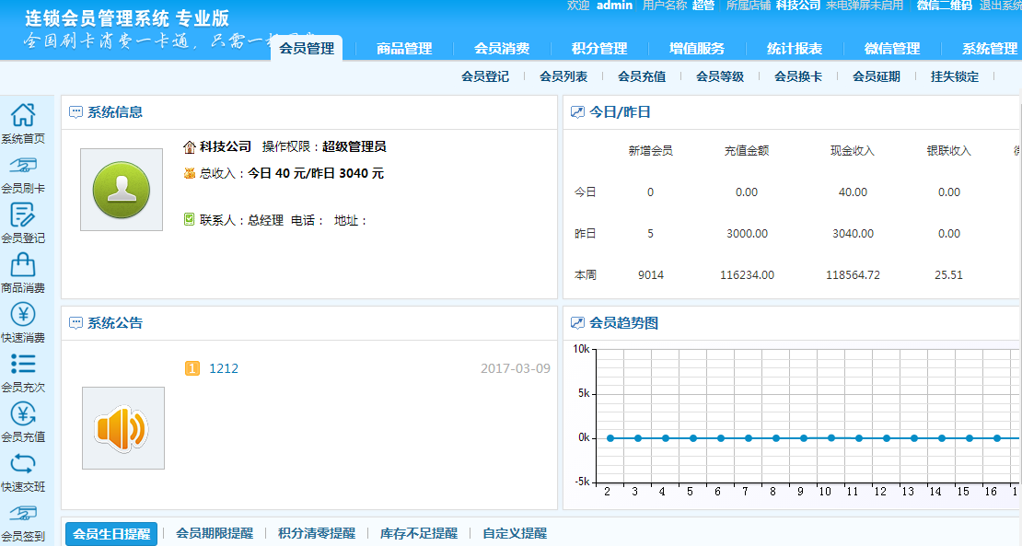Click 会员列表 submenu link
1022x546 pixels.
[x=563, y=77]
